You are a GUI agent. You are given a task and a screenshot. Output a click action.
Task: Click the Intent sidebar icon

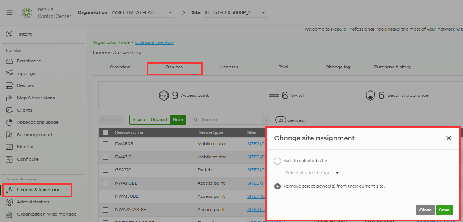10,34
